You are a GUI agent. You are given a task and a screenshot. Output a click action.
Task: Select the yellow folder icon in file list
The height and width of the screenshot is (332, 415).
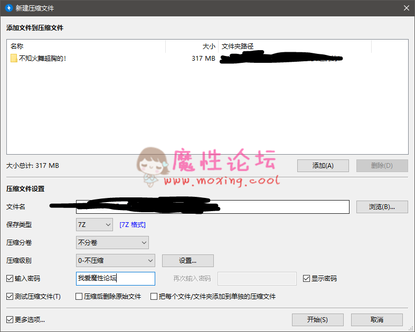click(14, 58)
